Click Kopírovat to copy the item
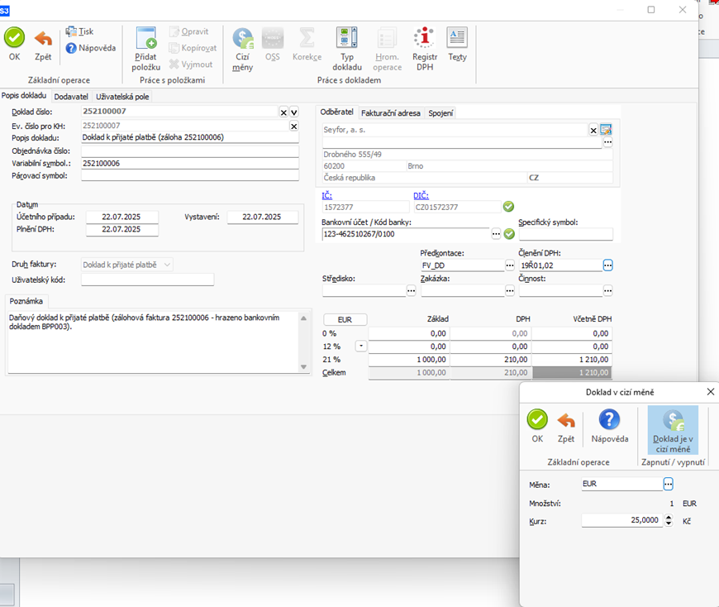The width and height of the screenshot is (719, 607). [193, 48]
